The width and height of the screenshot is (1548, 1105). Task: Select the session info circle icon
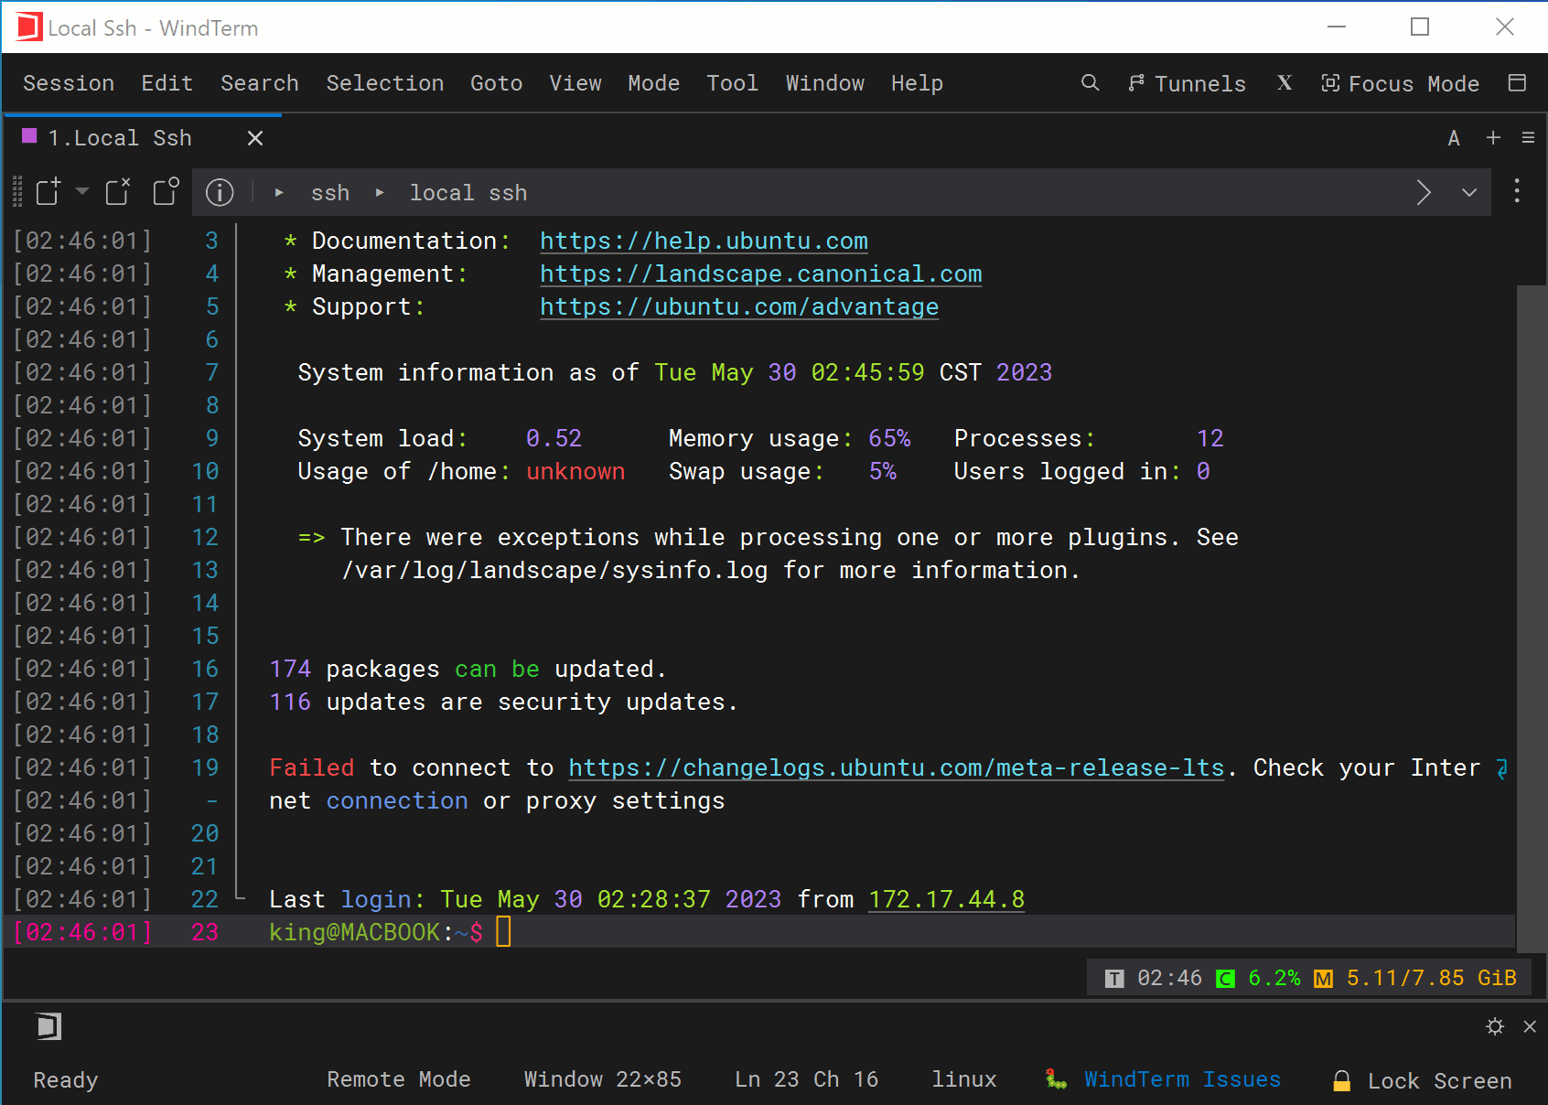coord(219,192)
